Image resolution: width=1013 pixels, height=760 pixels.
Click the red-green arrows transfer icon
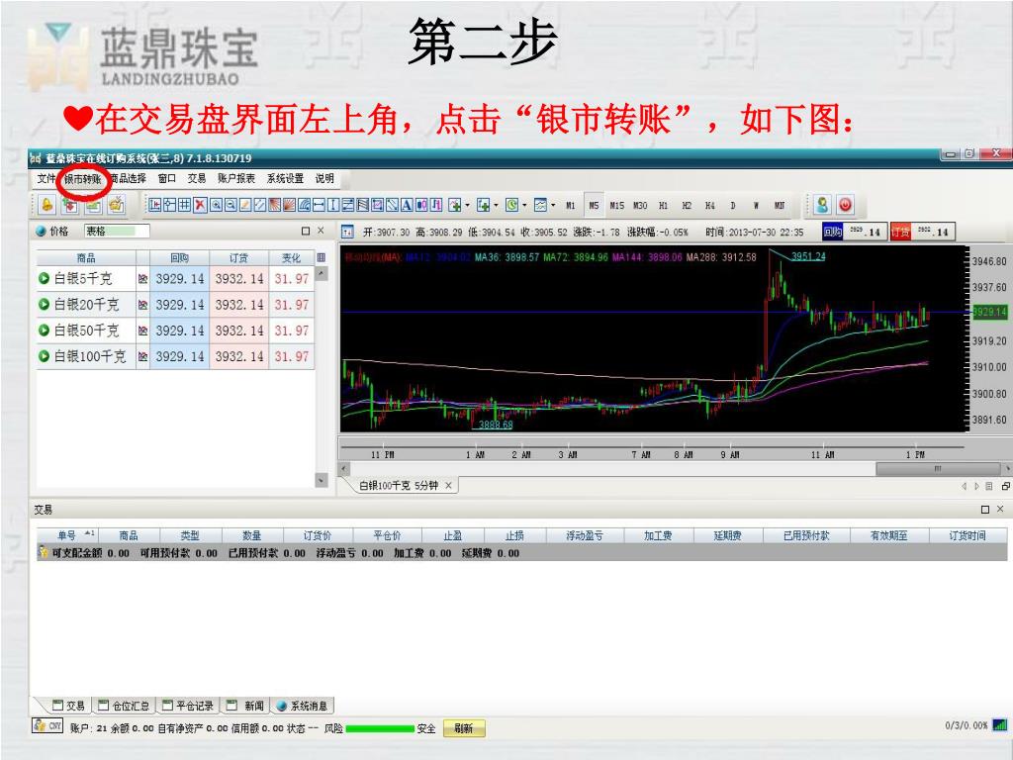70,206
